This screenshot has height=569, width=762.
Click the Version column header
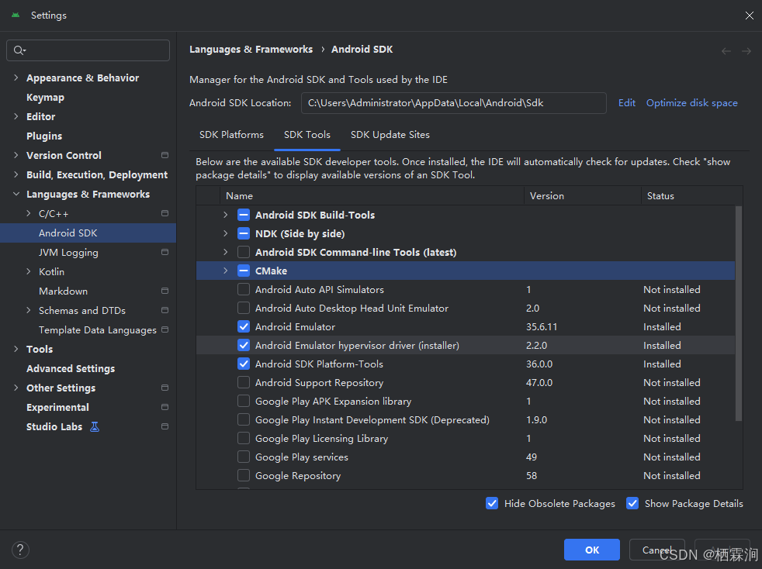(x=582, y=195)
